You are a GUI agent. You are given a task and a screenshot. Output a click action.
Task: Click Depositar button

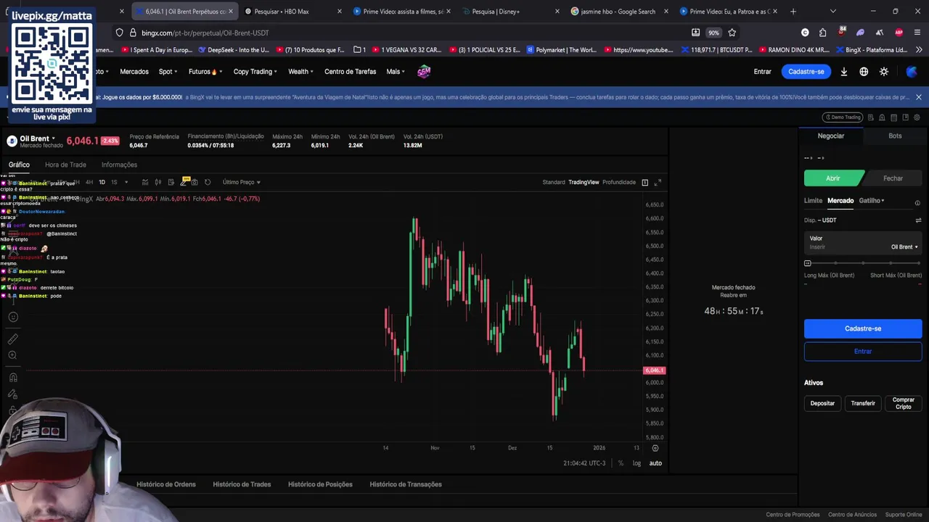click(x=822, y=403)
